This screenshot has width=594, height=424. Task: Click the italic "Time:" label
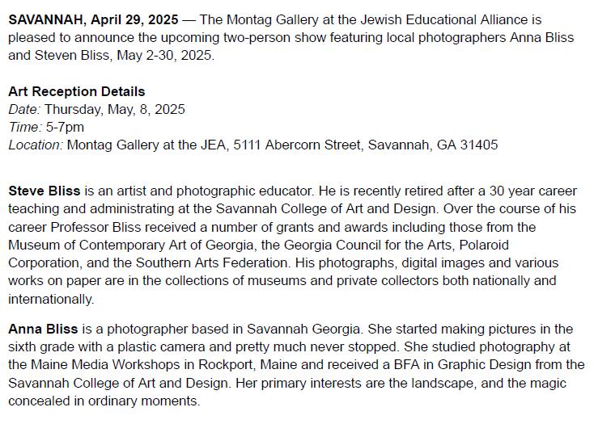pos(24,128)
